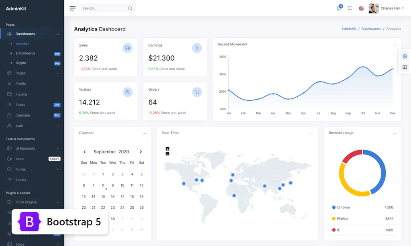The height and width of the screenshot is (246, 411).
Task: Click the dollar icon on Earnings card
Action: pos(197,48)
